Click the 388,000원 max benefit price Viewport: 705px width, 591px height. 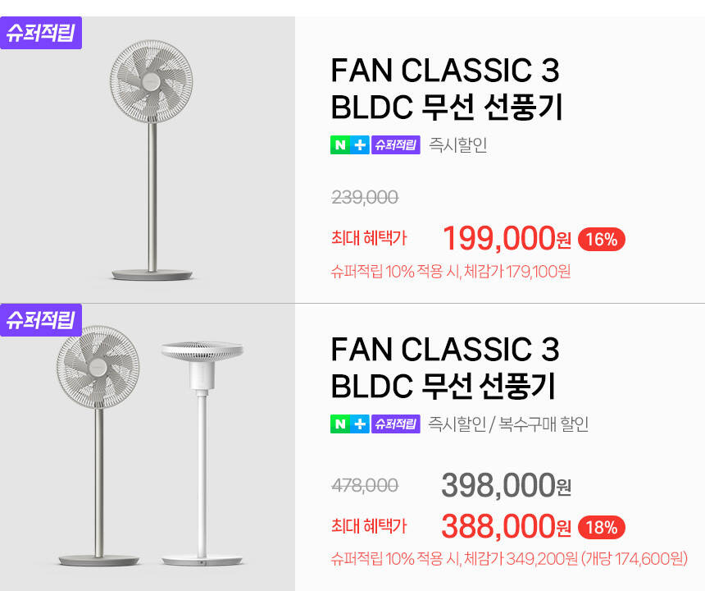coord(506,526)
